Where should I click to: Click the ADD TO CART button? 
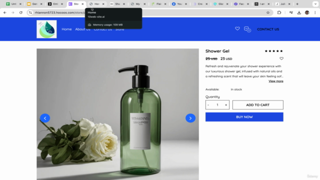tap(258, 105)
